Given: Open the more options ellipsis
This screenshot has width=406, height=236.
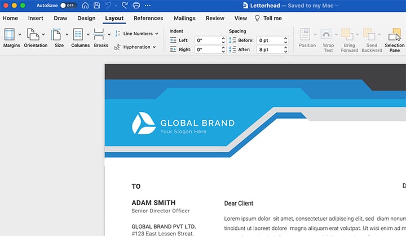Looking at the screenshot, I should point(148,6).
